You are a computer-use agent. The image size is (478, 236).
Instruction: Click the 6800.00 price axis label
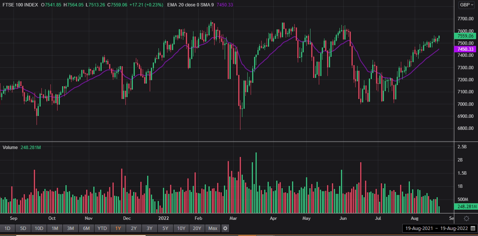pyautogui.click(x=465, y=128)
